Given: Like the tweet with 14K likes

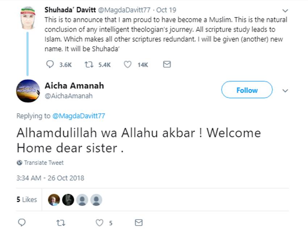Looking at the screenshot, I should 128,64.
